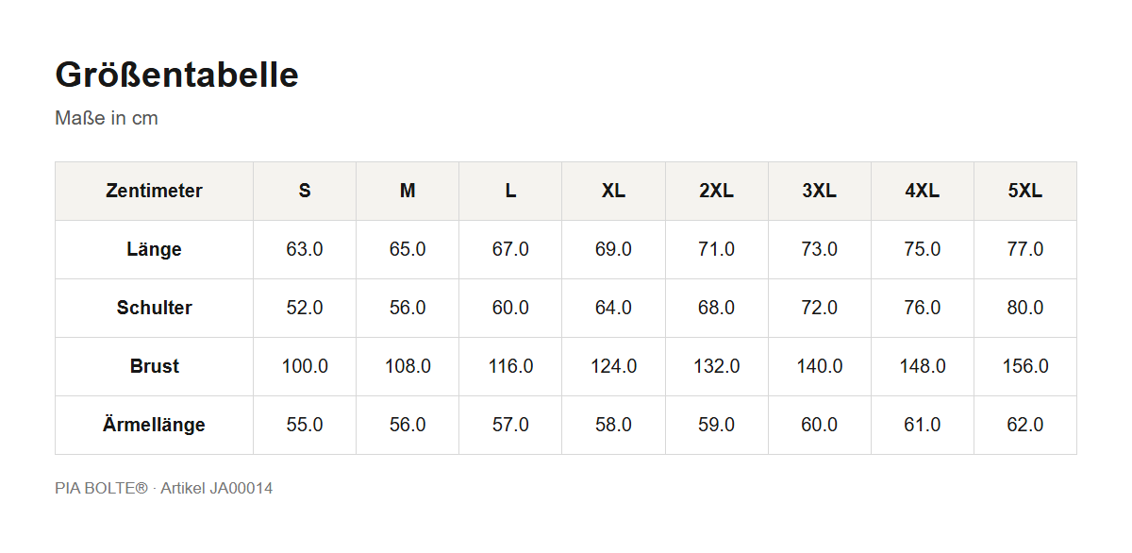Select Schulter value 76.0 for 4XL
The image size is (1132, 553).
click(923, 308)
